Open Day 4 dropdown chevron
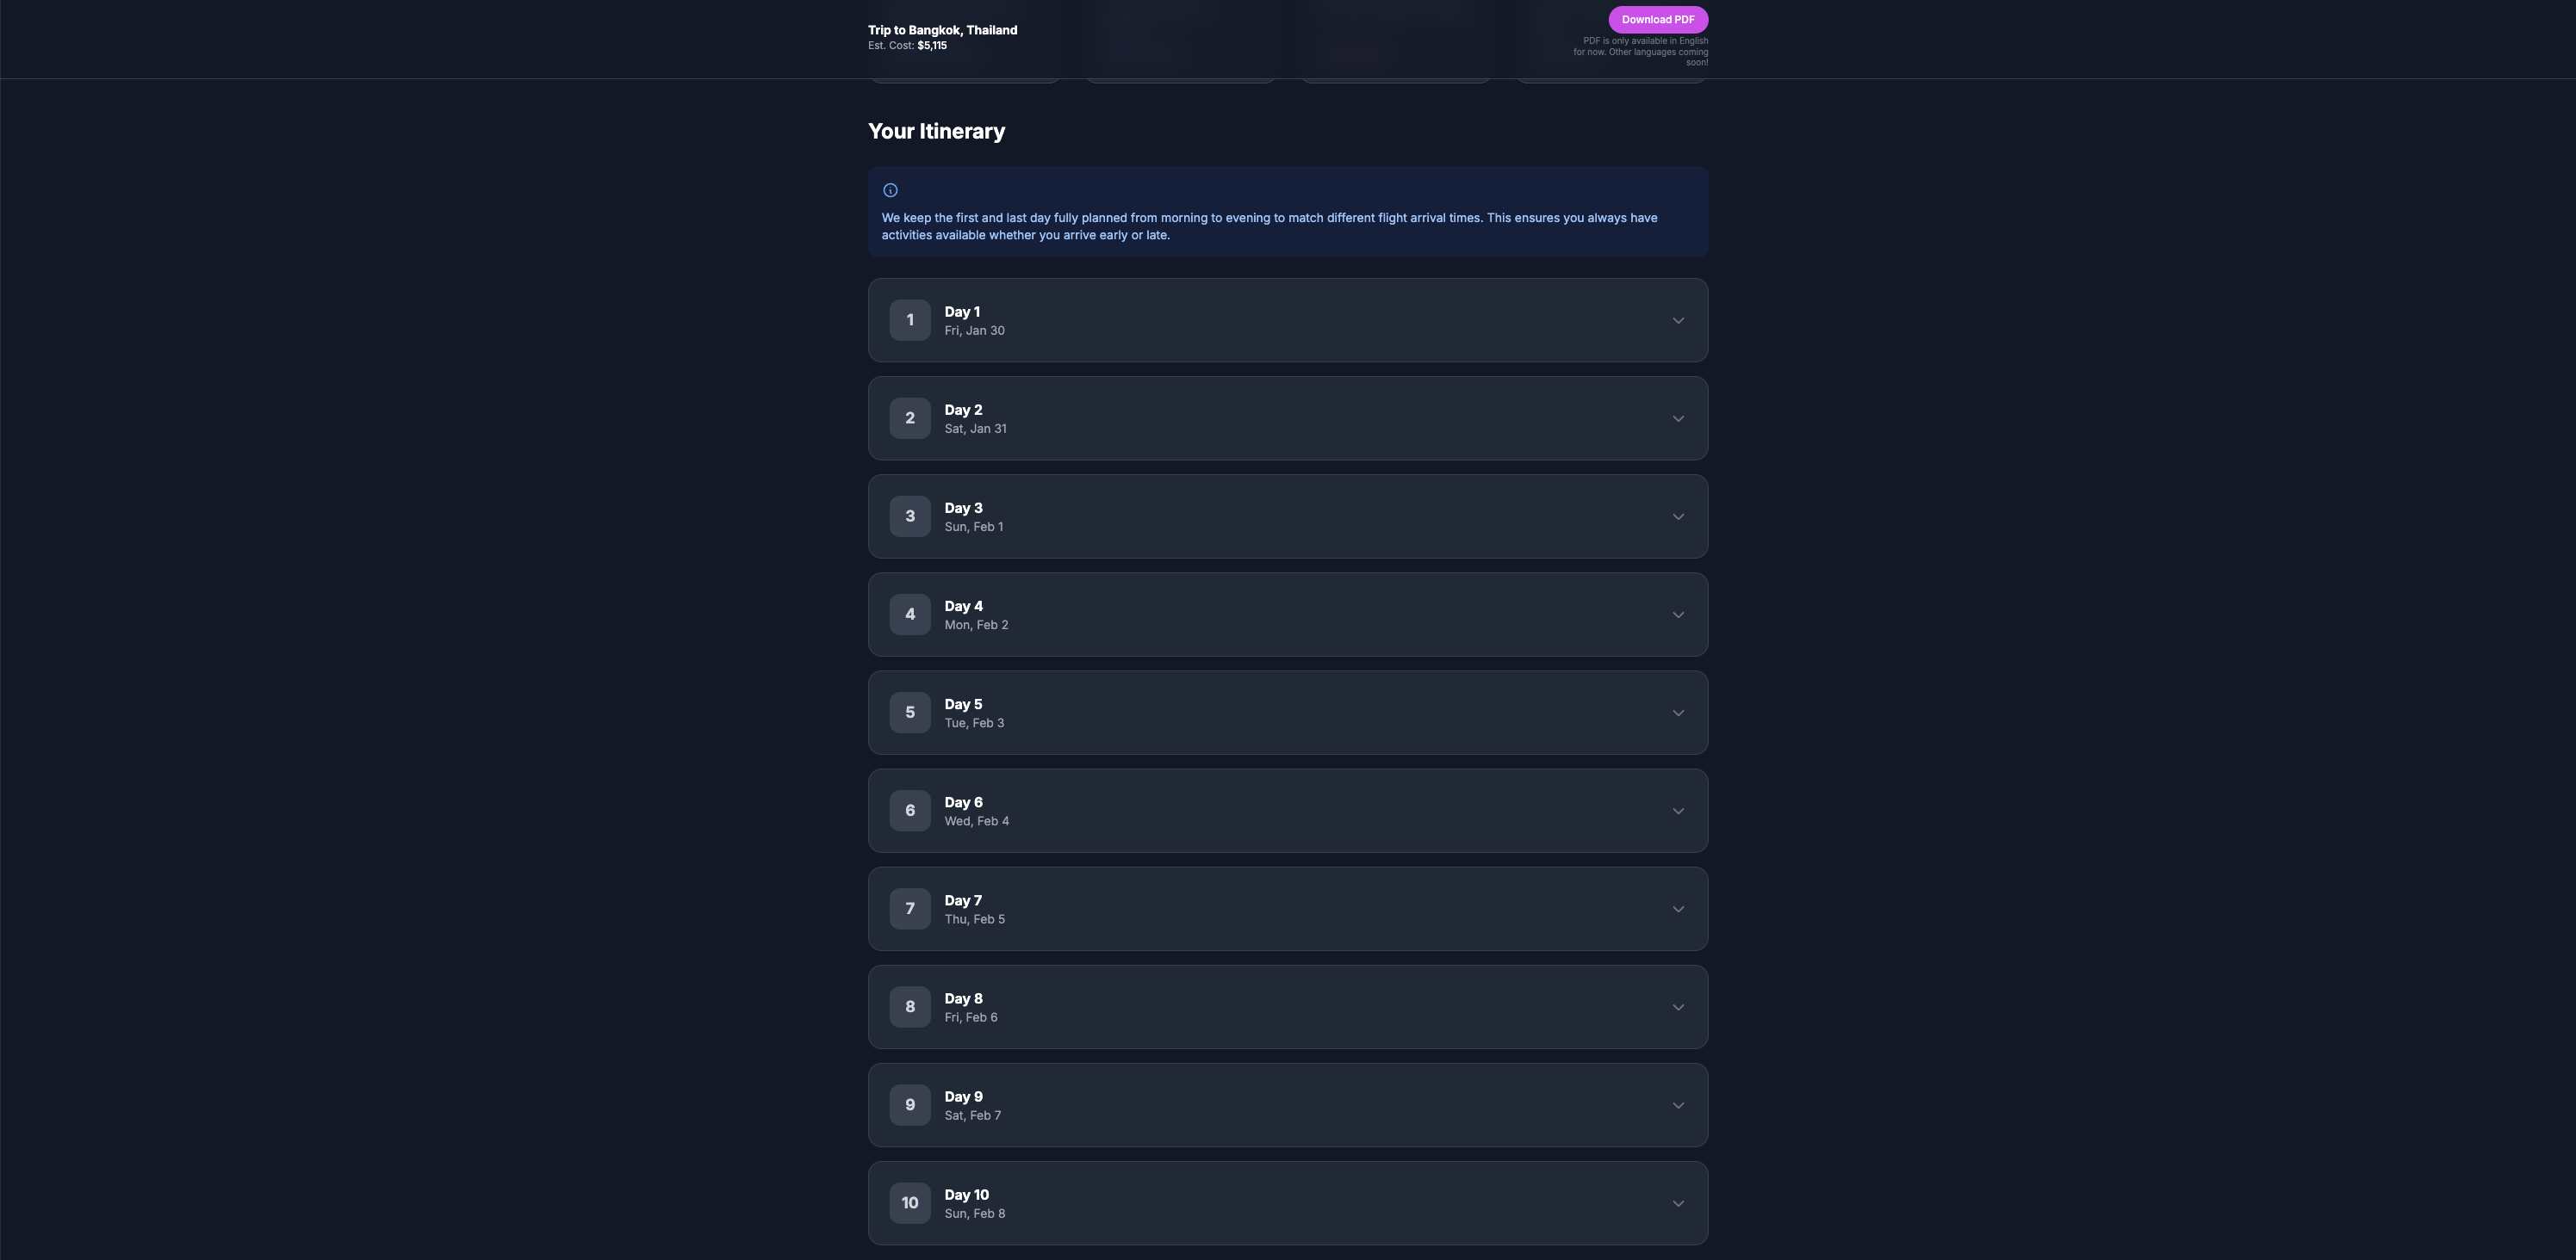 1677,615
